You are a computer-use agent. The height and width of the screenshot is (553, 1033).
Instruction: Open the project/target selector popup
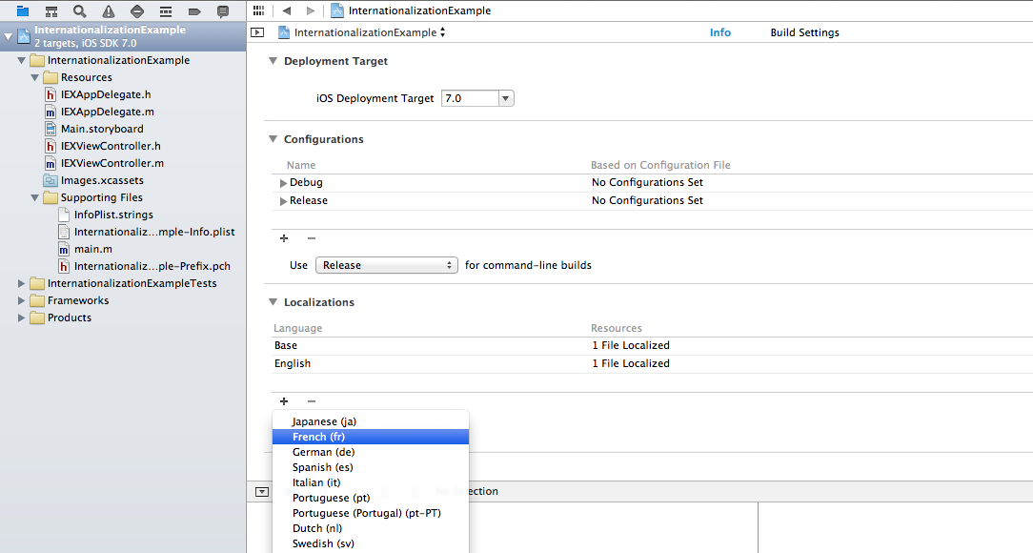click(362, 32)
